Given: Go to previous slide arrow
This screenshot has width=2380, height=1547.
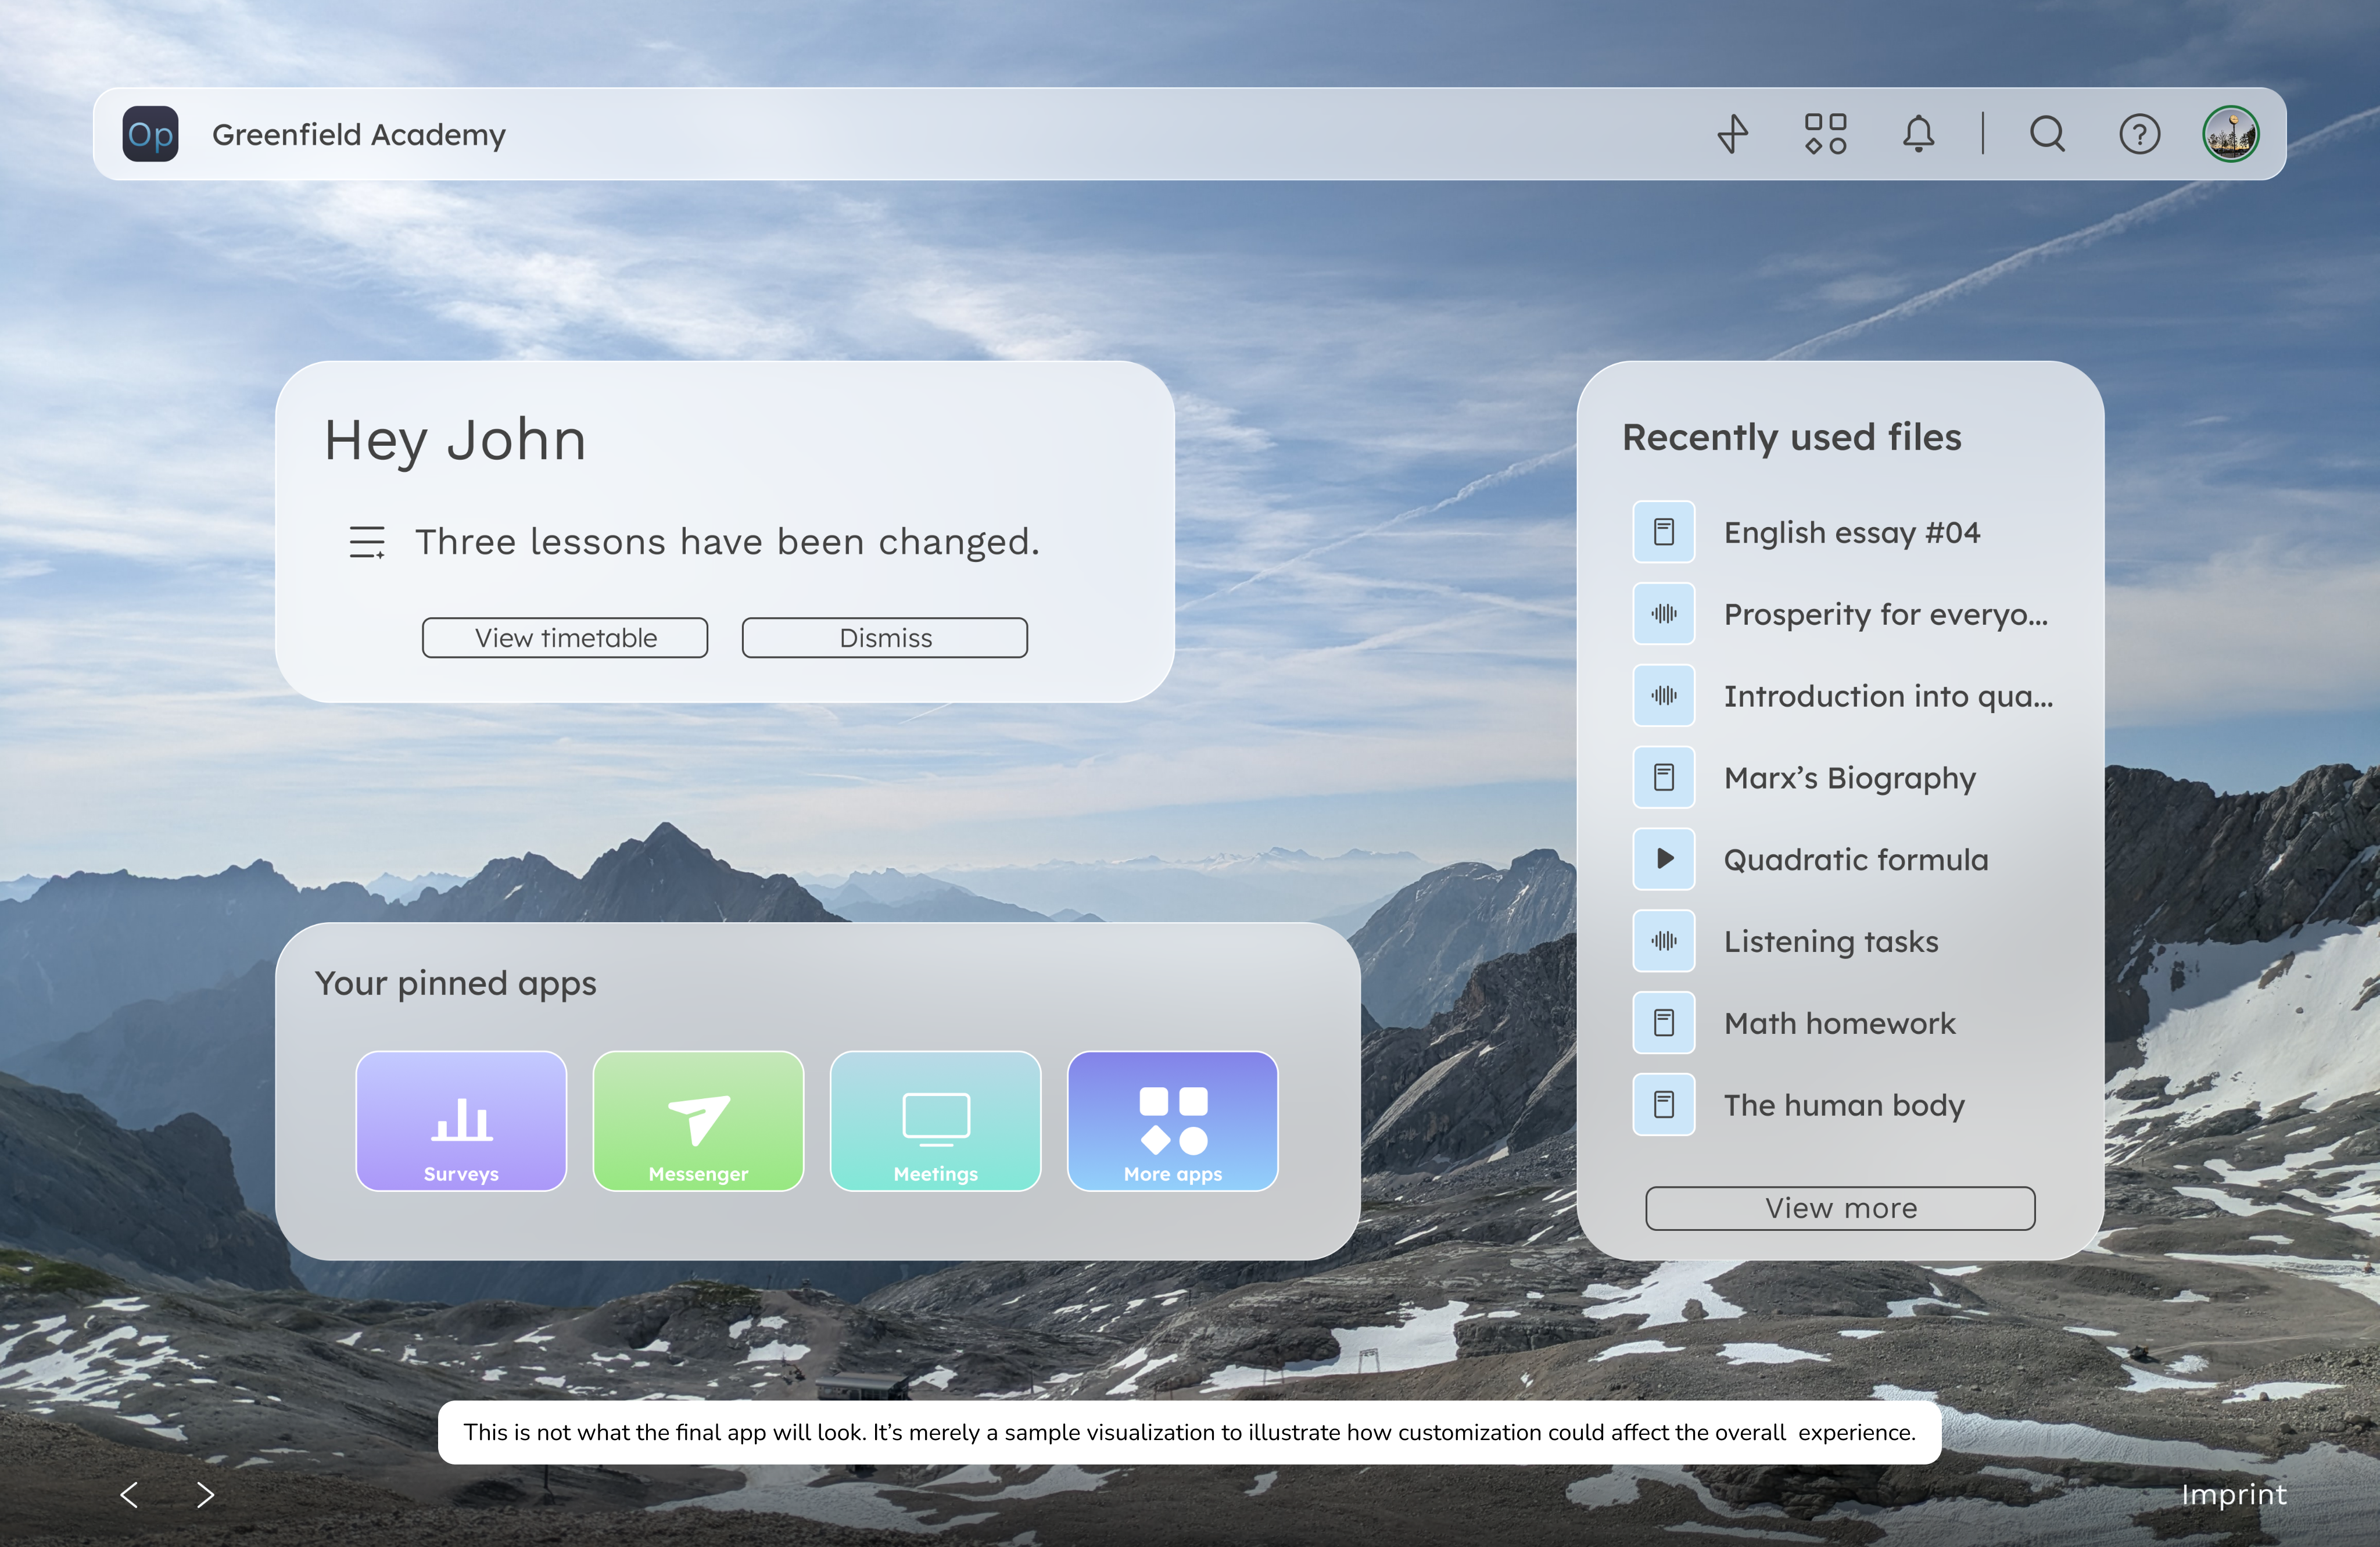Looking at the screenshot, I should coord(129,1495).
